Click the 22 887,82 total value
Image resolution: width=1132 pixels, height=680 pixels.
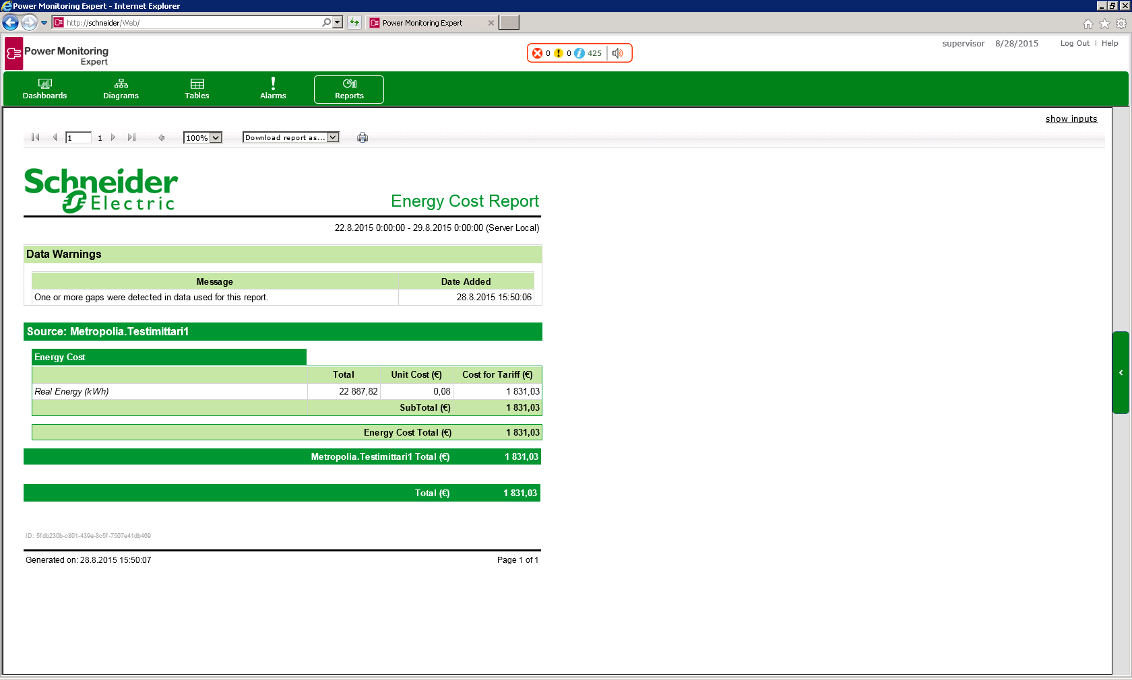tap(358, 392)
